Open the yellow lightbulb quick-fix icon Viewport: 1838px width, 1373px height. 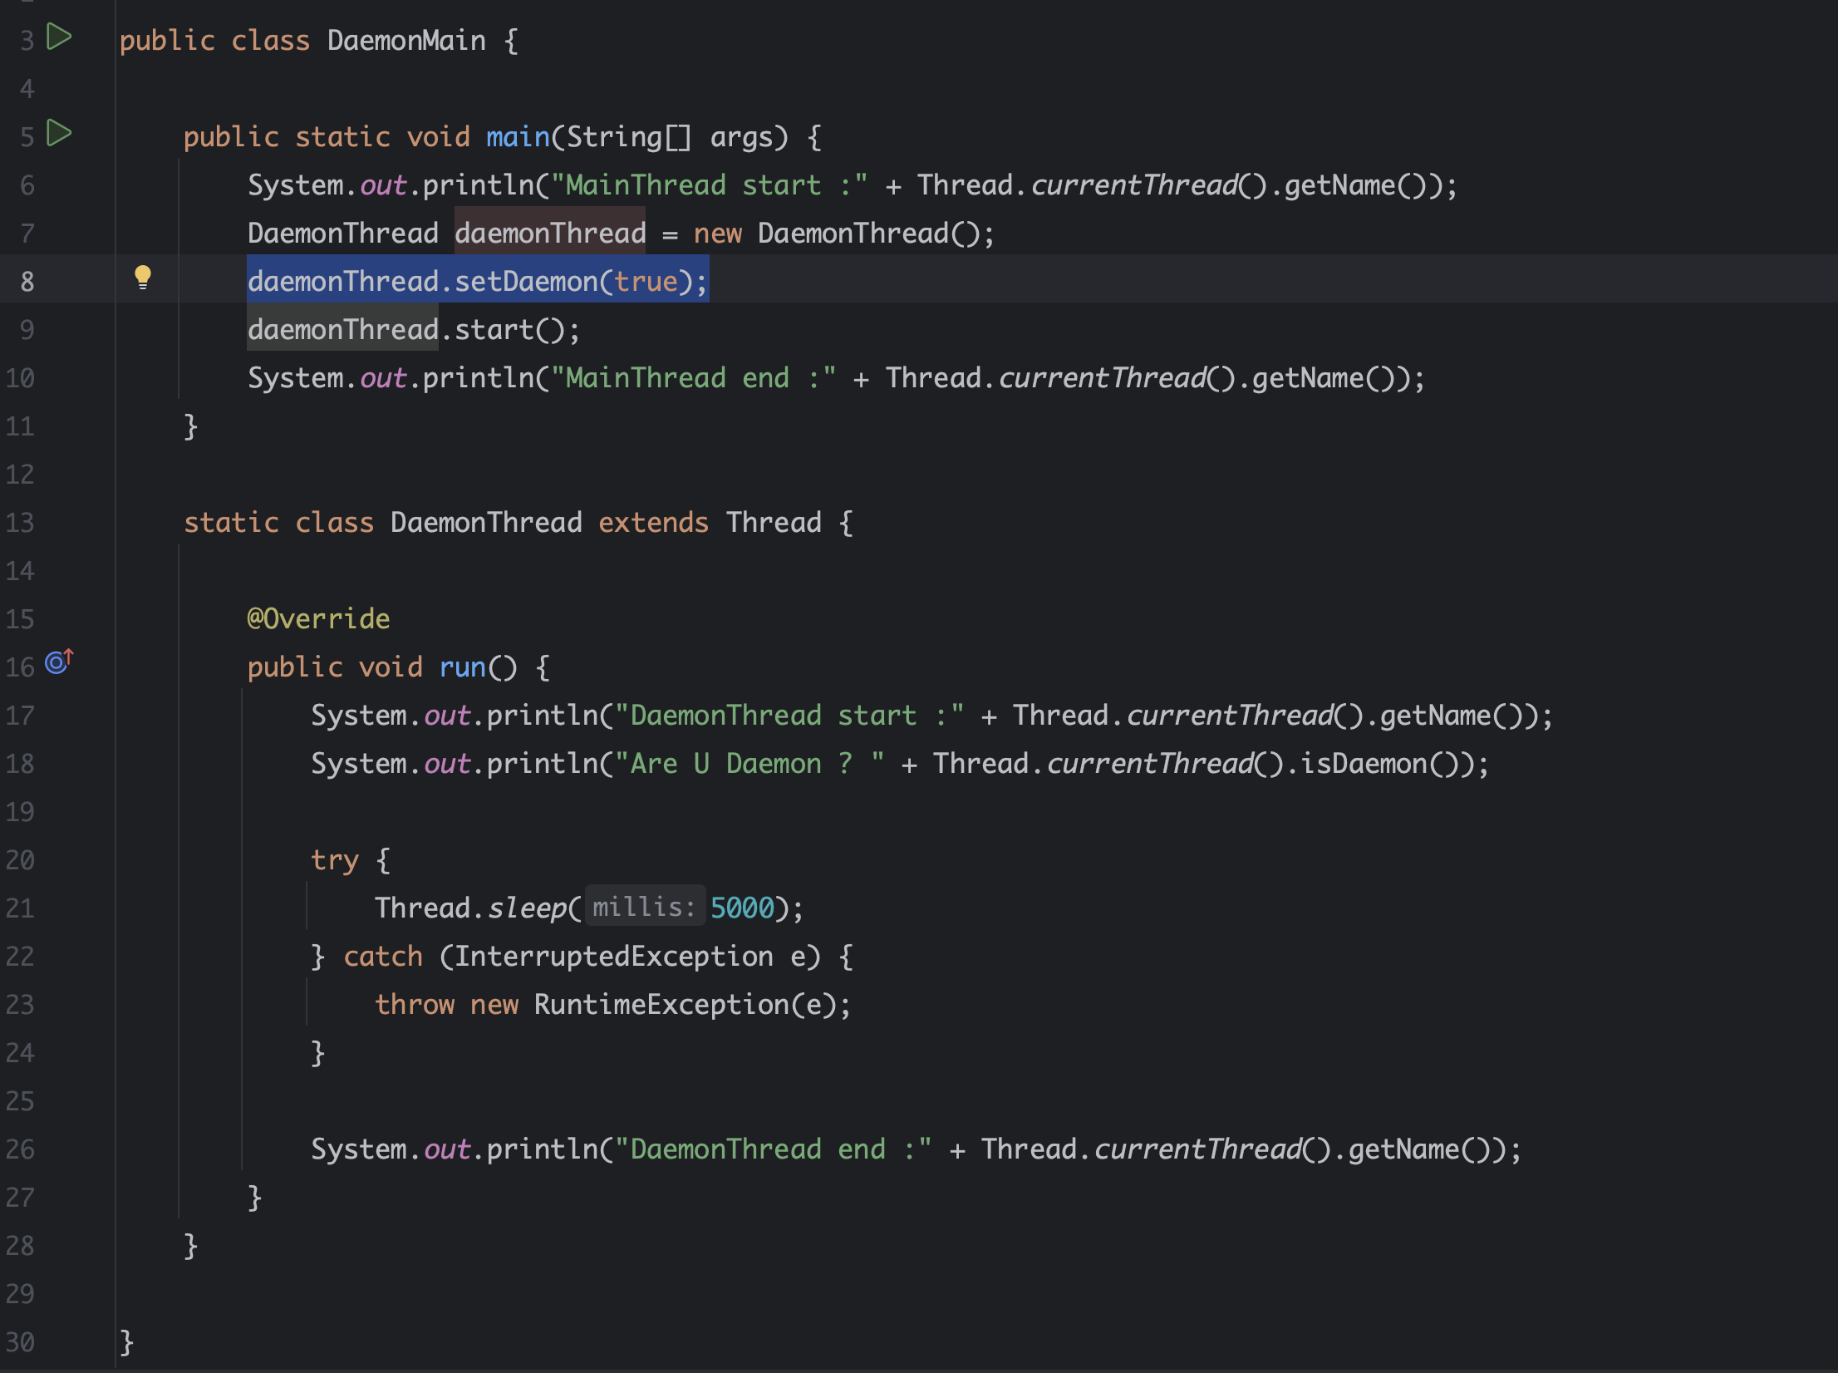pos(143,277)
